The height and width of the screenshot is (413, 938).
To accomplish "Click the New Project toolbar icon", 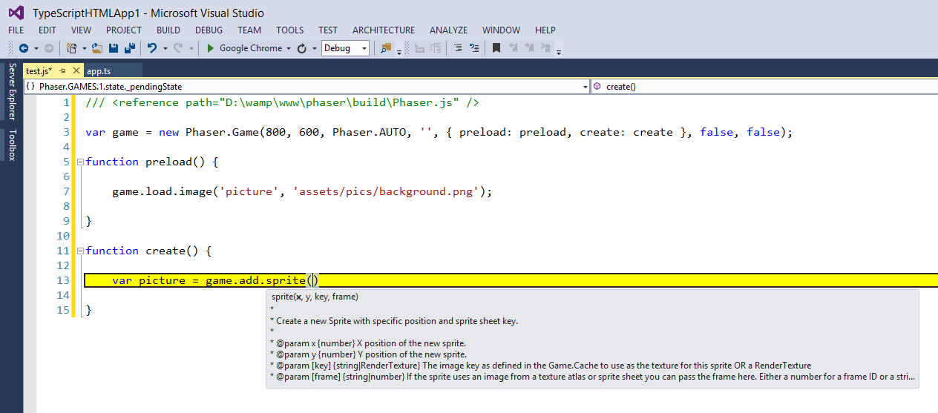I will [x=71, y=48].
